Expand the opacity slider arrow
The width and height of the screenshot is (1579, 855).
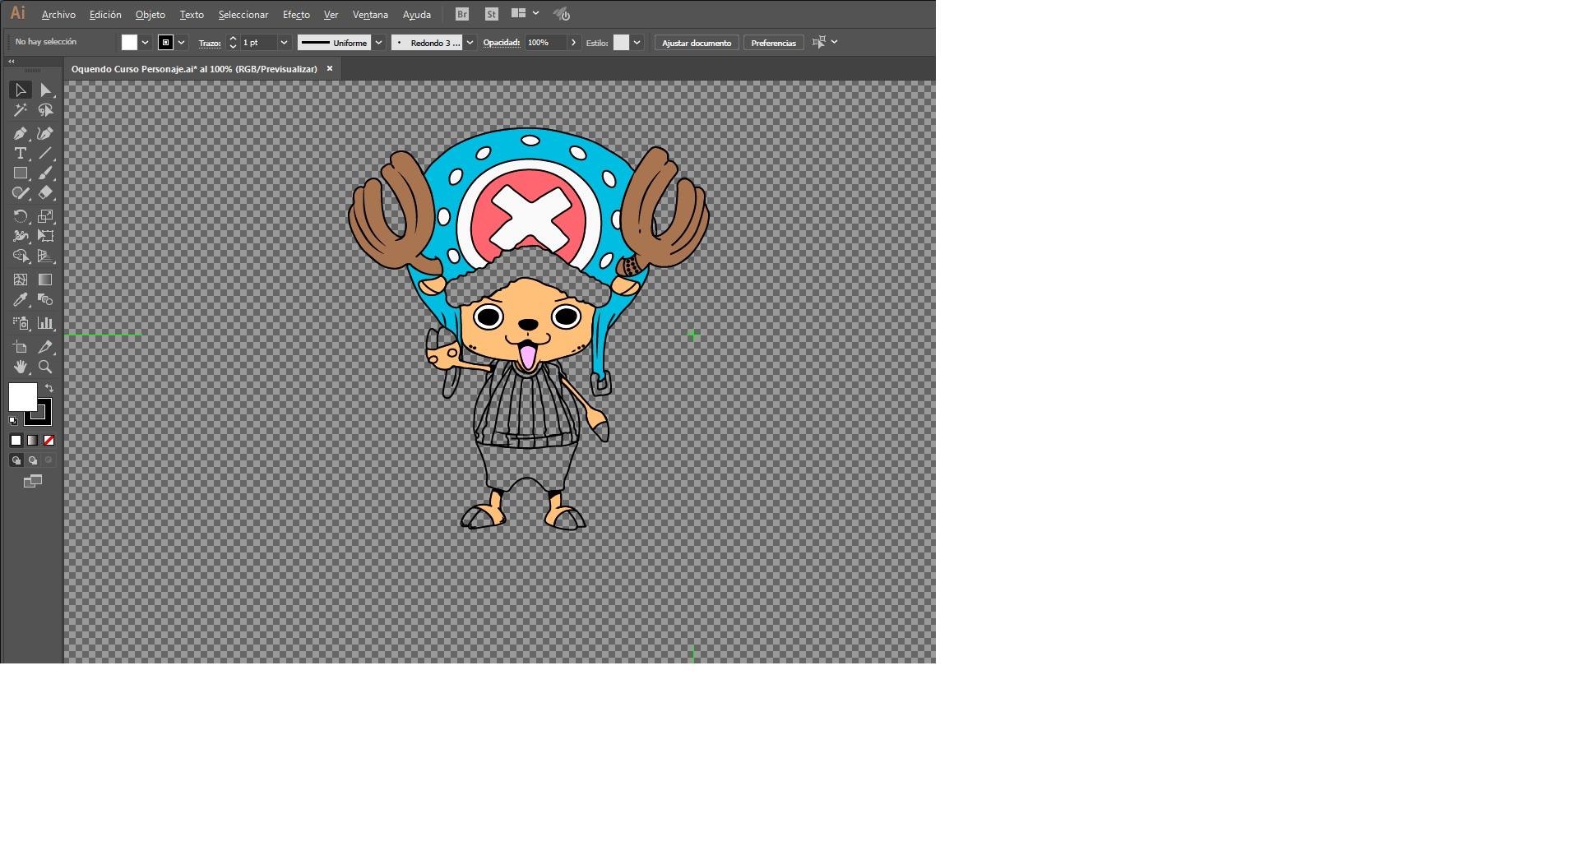(x=573, y=43)
